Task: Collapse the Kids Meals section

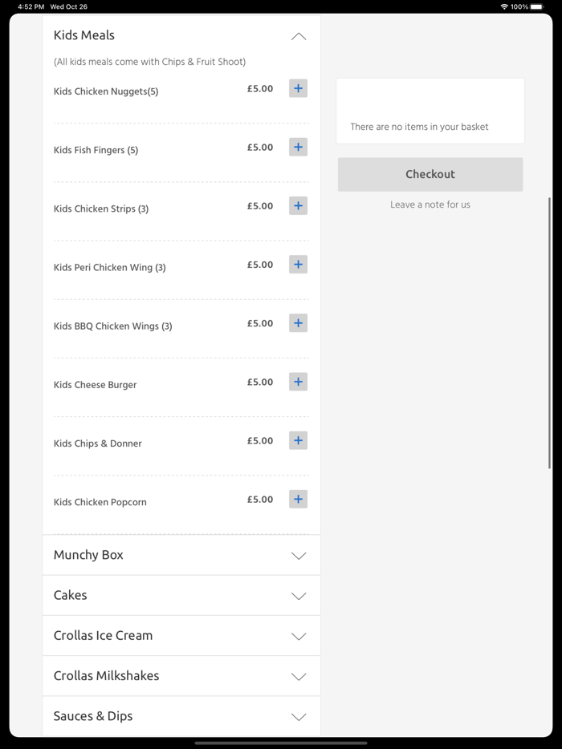Action: (299, 36)
